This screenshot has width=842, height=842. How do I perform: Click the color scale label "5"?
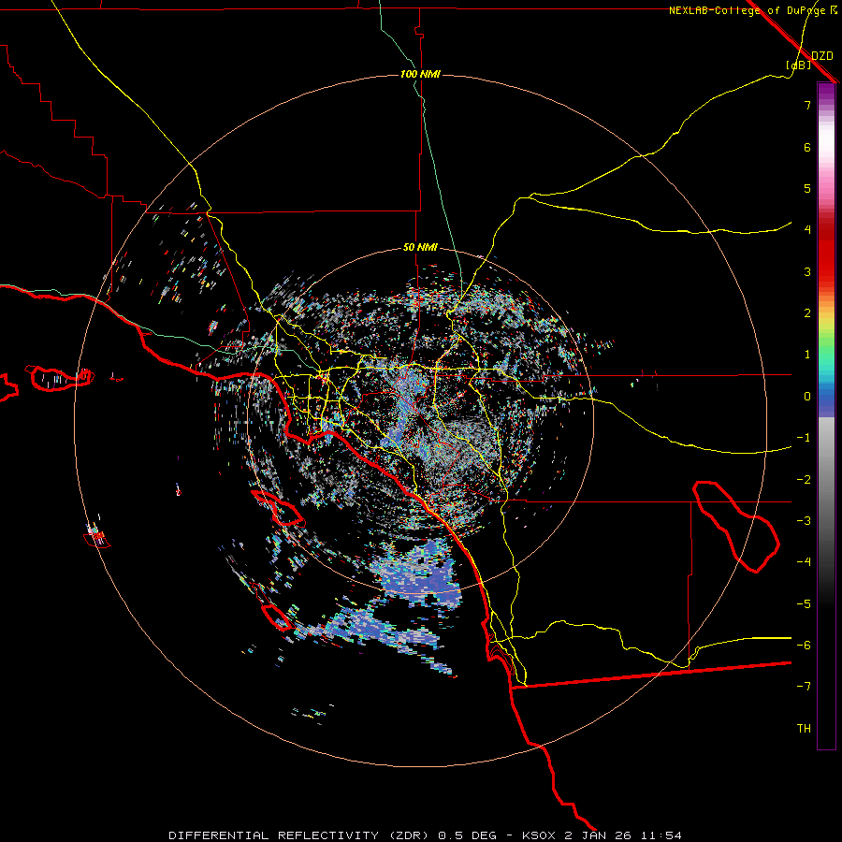point(807,188)
